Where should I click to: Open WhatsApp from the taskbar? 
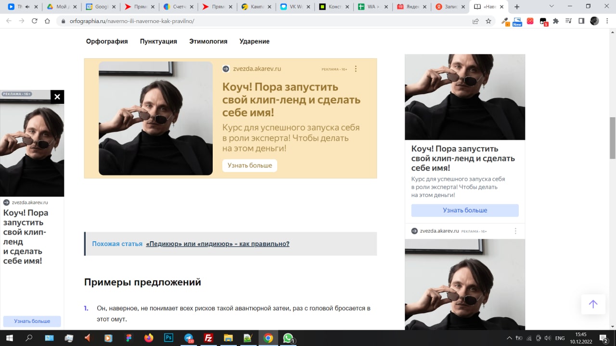click(287, 338)
